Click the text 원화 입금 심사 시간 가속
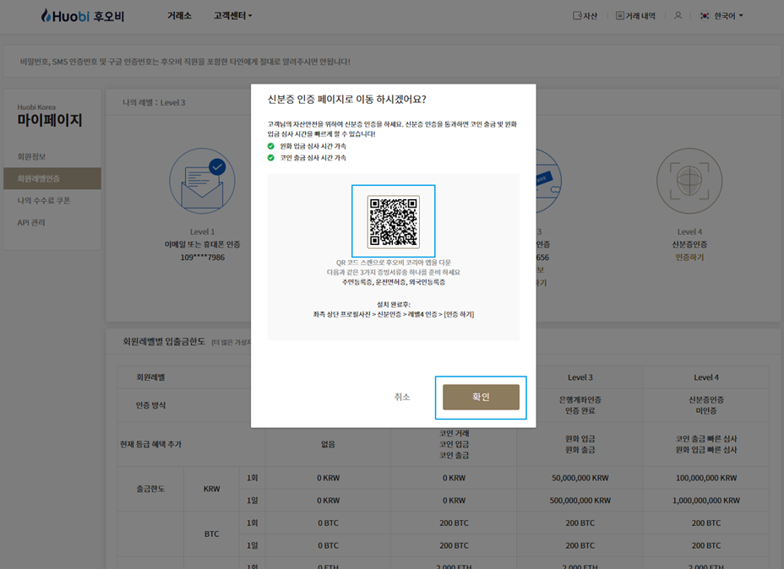 313,146
